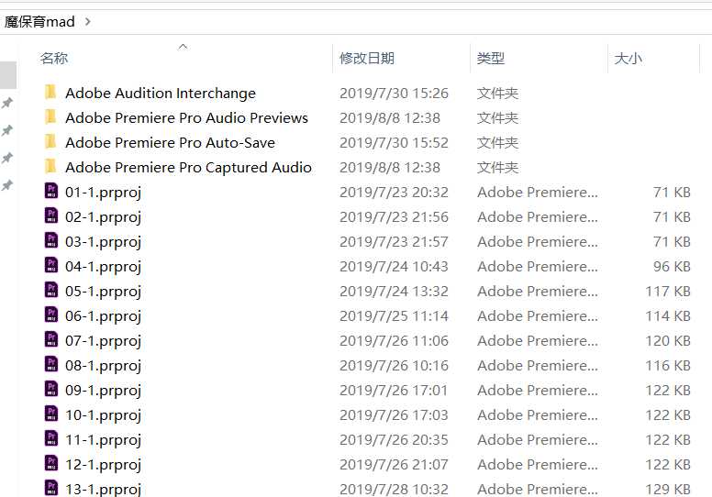This screenshot has width=712, height=497.
Task: Click the 117 KB size value
Action: tap(668, 291)
